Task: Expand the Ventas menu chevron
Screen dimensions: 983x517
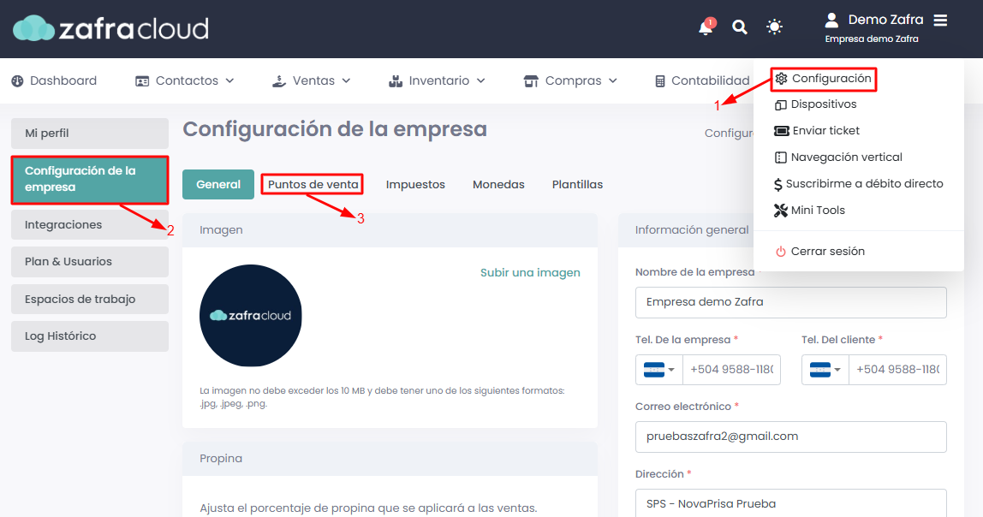Action: 346,80
